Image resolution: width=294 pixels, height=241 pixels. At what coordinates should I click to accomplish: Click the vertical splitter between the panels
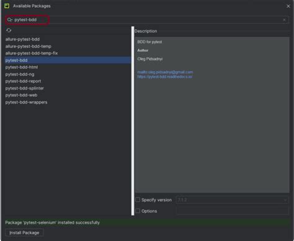133,120
